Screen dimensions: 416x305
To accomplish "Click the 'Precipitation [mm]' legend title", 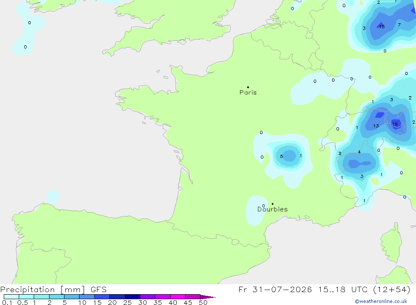I will pyautogui.click(x=43, y=289).
